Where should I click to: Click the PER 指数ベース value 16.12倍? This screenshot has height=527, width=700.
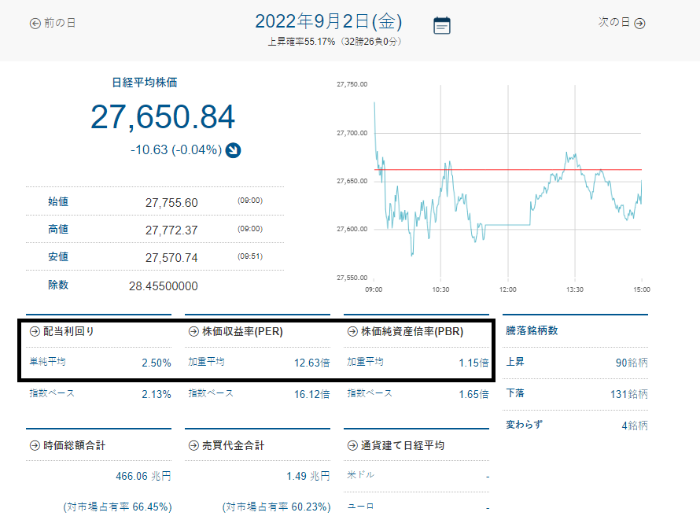point(311,394)
